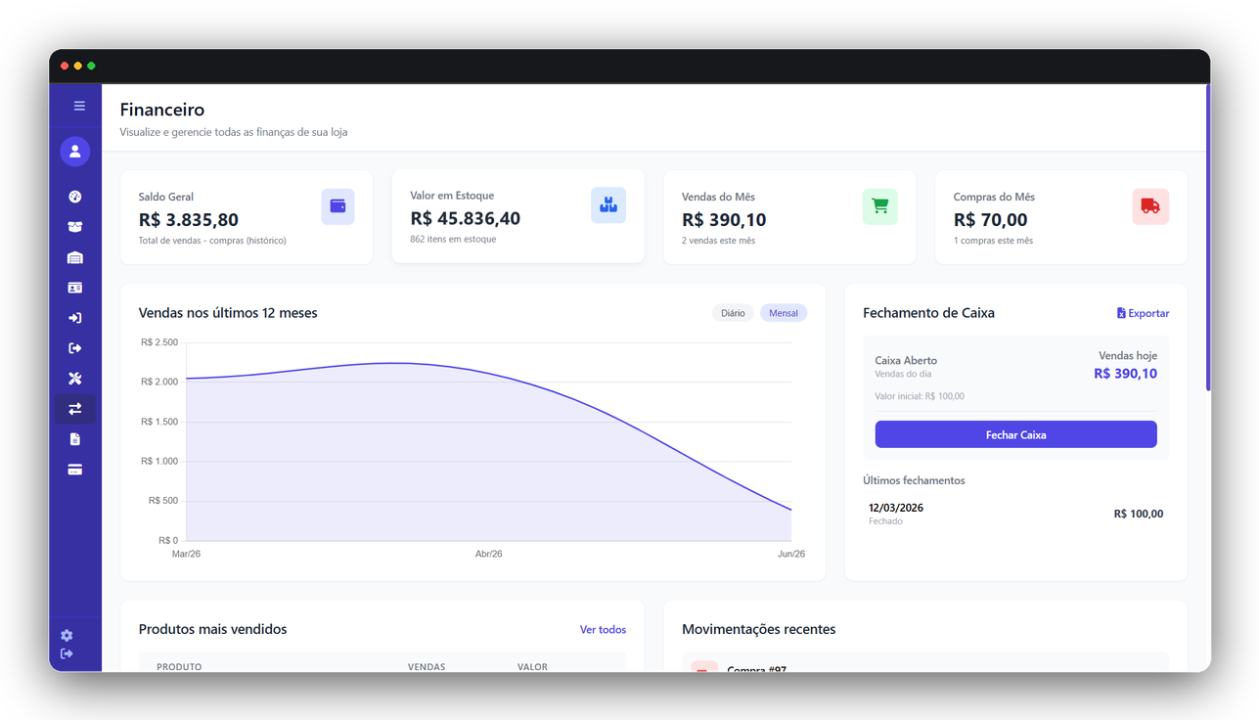Viewport: 1259px width, 720px height.
Task: Click the stock value R$ 45.836,40
Action: pos(466,219)
